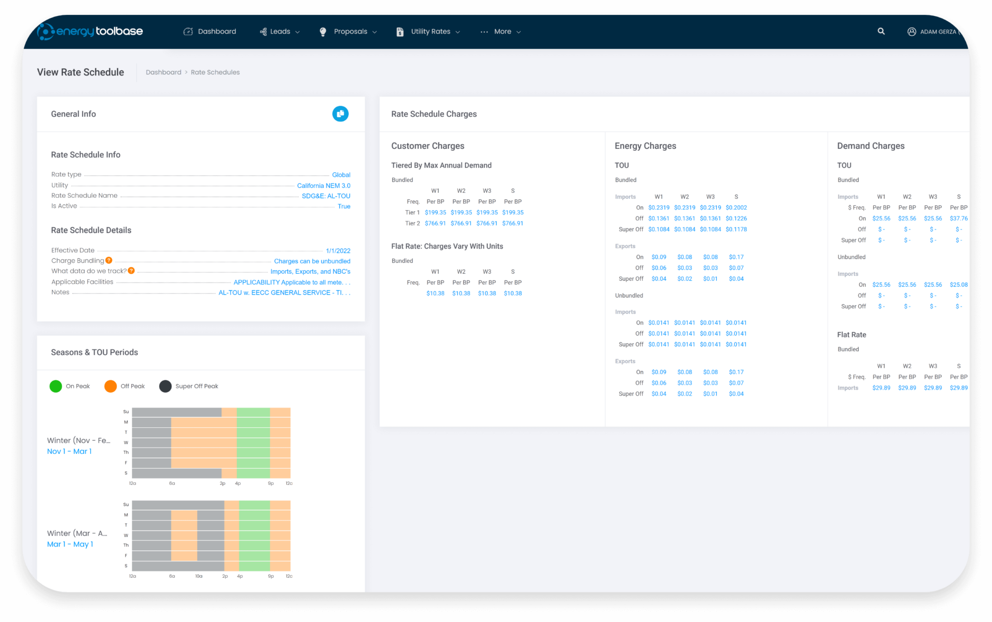The image size is (992, 622).
Task: Expand the Utility Rates dropdown chevron
Action: [458, 32]
